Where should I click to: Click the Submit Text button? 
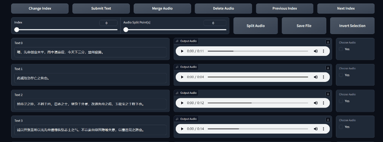point(101,8)
